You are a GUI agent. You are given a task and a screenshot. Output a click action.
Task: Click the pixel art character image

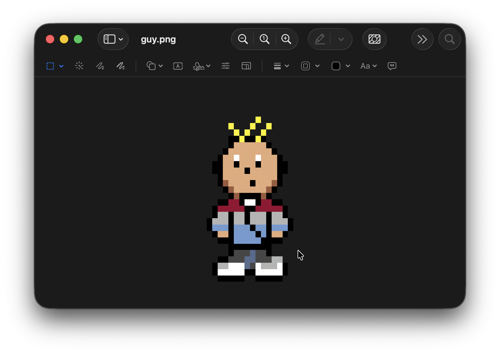[250, 199]
